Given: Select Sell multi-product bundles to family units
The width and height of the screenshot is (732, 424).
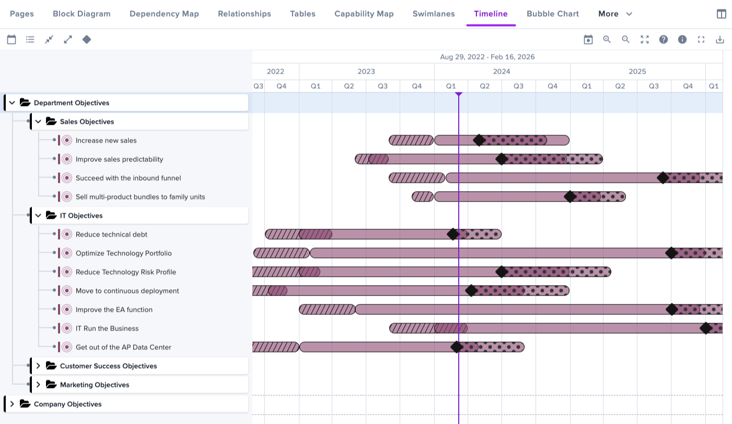Looking at the screenshot, I should (140, 196).
